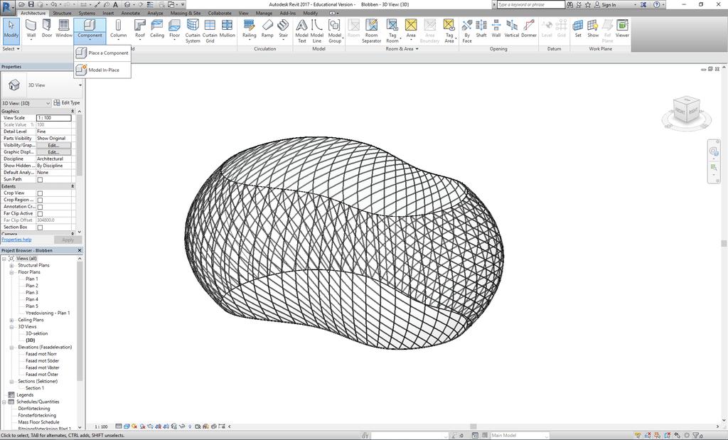The width and height of the screenshot is (728, 440).
Task: Close the Project Browser panel
Action: click(80, 250)
